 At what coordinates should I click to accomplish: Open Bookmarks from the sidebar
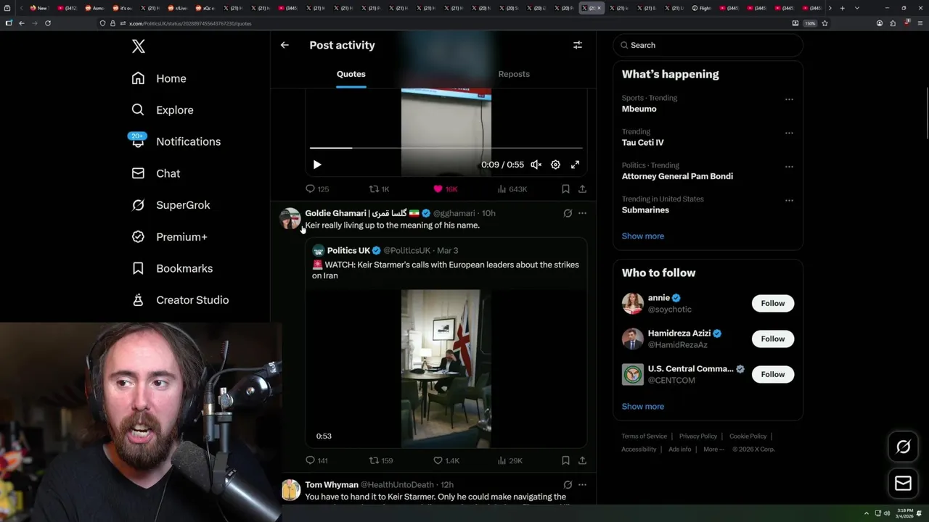pos(172,268)
